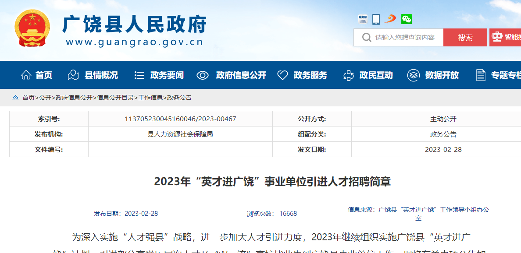
Task: Click the blue mobile phone icon
Action: (x=376, y=19)
